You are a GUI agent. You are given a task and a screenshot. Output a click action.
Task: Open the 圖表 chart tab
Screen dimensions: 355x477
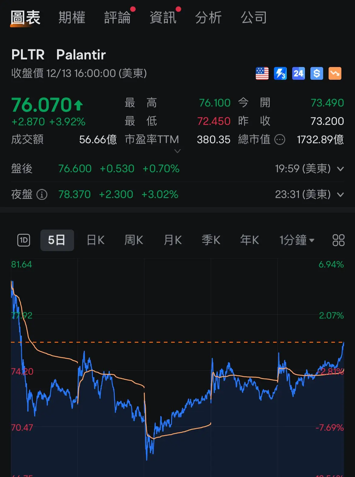point(25,17)
